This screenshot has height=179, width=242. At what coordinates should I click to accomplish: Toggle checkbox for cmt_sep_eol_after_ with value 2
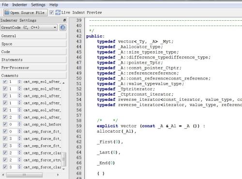click(x=5, y=117)
